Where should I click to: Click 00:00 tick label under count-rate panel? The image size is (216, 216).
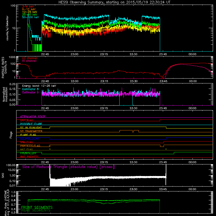193,54
